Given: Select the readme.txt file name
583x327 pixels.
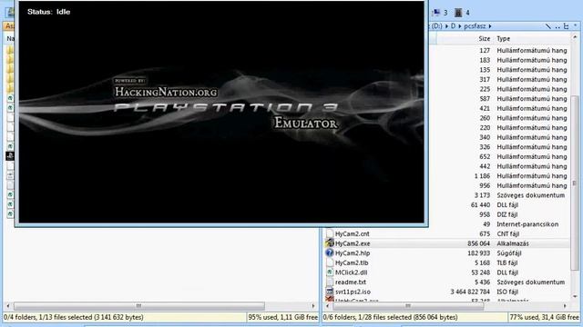Looking at the screenshot, I should click(x=350, y=282).
